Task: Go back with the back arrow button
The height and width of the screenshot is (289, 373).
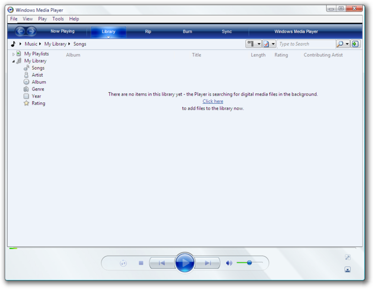Action: pyautogui.click(x=20, y=31)
